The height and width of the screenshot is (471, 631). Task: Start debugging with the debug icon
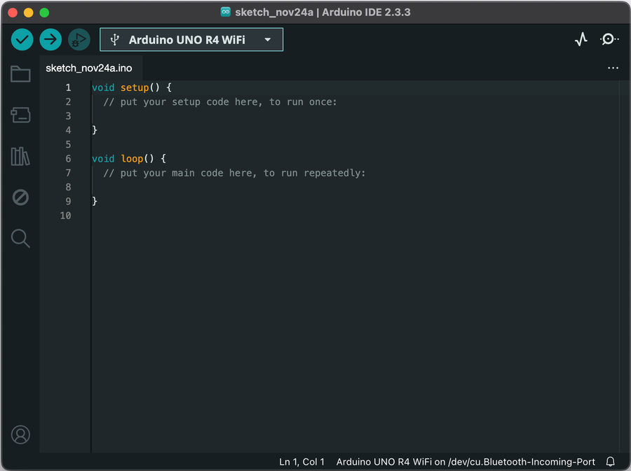pos(79,39)
